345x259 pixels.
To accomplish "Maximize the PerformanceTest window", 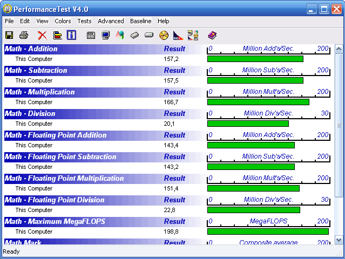I will (324, 9).
